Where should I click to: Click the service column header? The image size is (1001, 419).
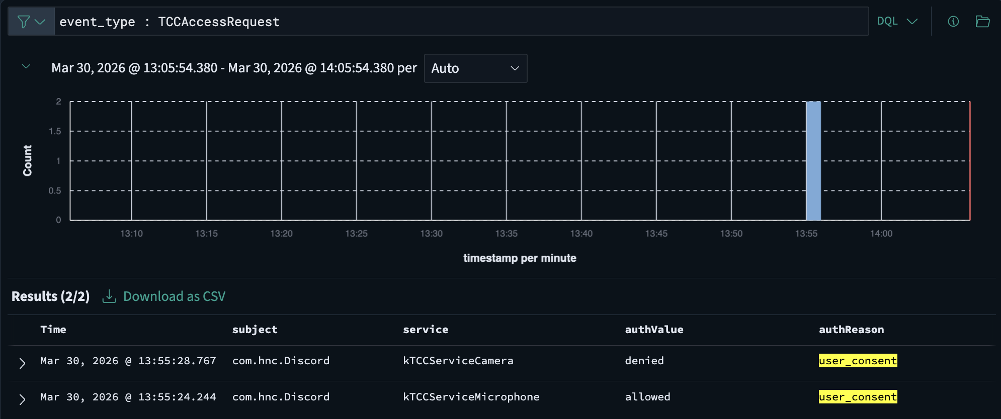[x=426, y=330]
